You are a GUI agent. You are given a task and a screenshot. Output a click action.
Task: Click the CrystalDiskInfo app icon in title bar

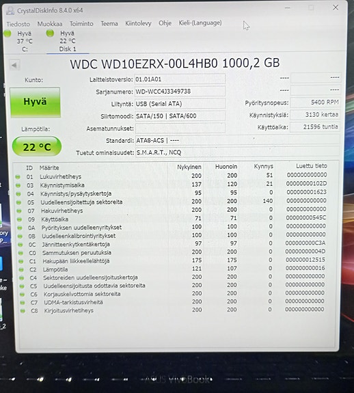pyautogui.click(x=10, y=10)
